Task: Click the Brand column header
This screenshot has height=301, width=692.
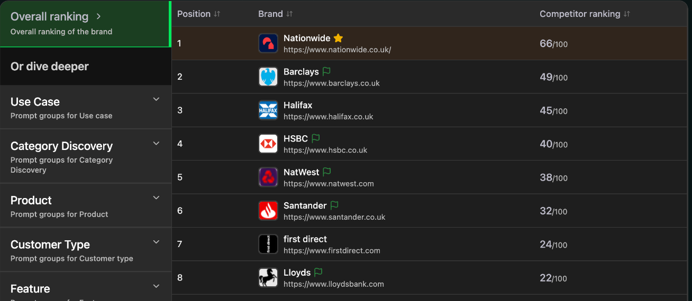Action: 276,14
